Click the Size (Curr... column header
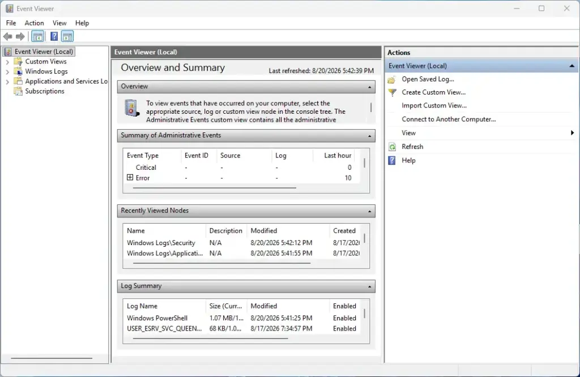The width and height of the screenshot is (580, 377). pos(226,306)
